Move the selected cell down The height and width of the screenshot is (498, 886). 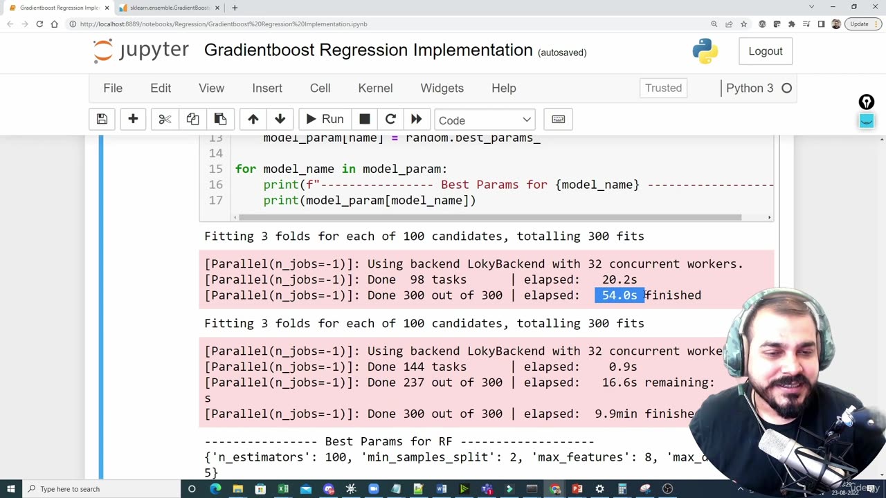280,120
